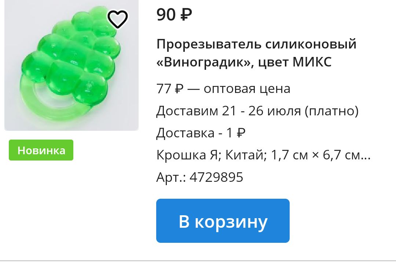The width and height of the screenshot is (396, 263).
Task: Open the green grape teether product photo
Action: pos(71,65)
